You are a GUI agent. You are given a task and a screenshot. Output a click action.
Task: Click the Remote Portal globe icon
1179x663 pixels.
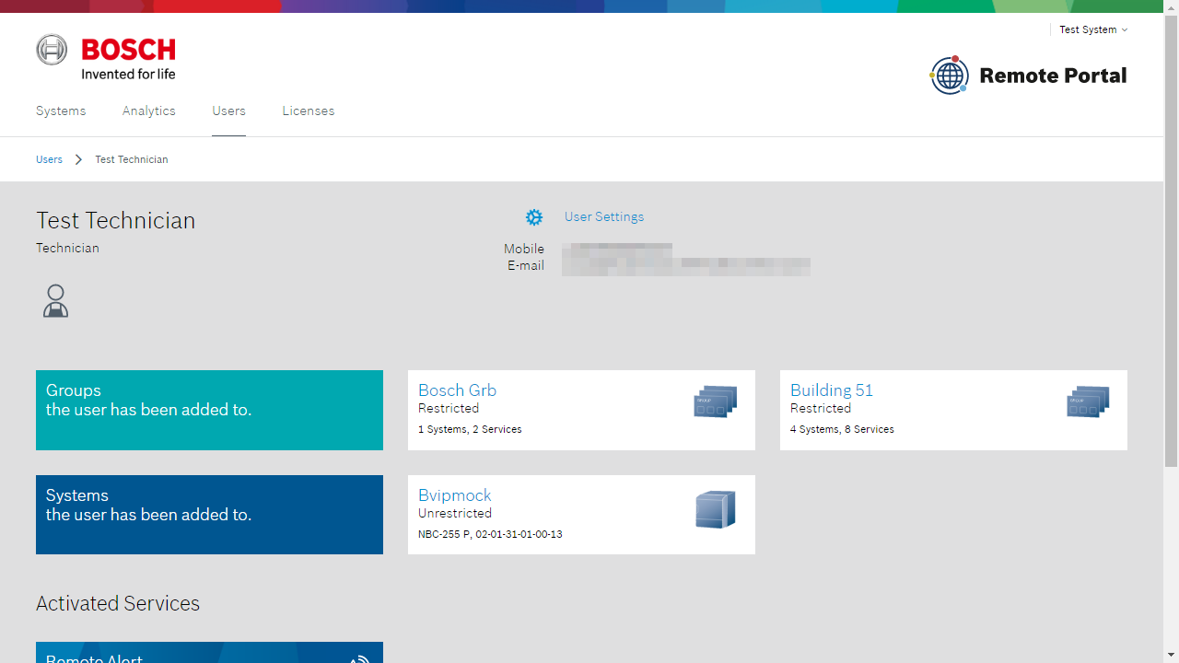pyautogui.click(x=949, y=76)
